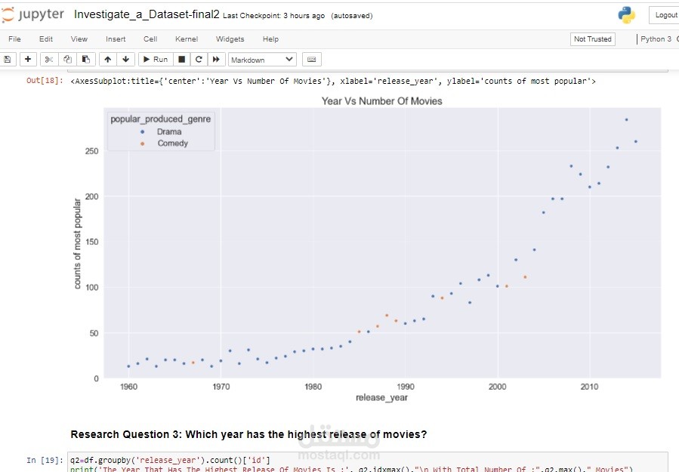
Task: Open the Kernel menu
Action: pos(186,39)
